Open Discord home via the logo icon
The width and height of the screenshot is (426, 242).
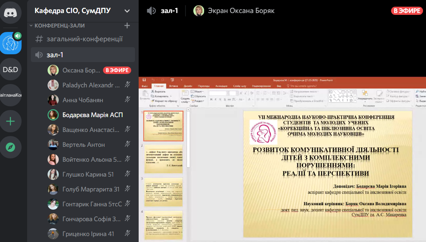pos(11,13)
